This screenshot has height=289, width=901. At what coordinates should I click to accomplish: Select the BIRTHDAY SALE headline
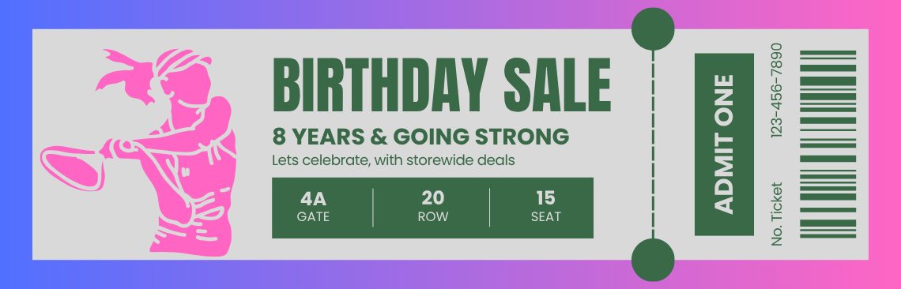[x=441, y=85]
